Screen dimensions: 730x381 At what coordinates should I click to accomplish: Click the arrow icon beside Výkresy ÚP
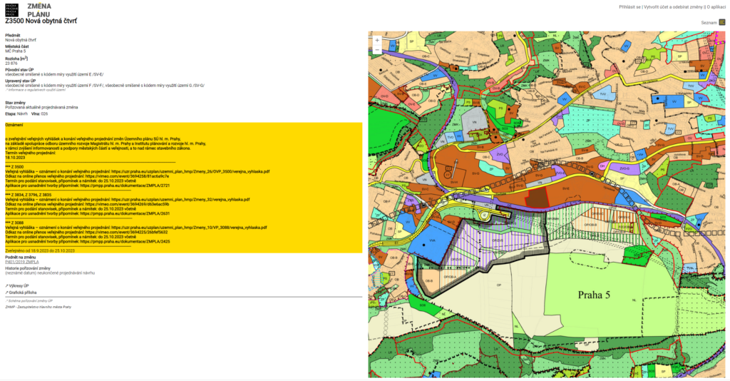(6, 285)
